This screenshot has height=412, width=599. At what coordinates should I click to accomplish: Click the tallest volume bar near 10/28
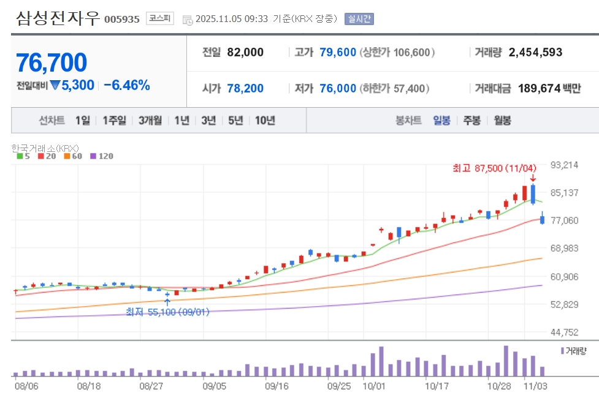click(x=506, y=361)
